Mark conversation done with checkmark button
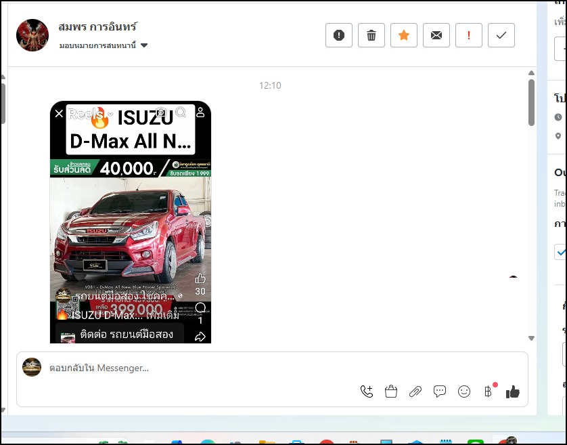This screenshot has width=567, height=445. [x=501, y=35]
